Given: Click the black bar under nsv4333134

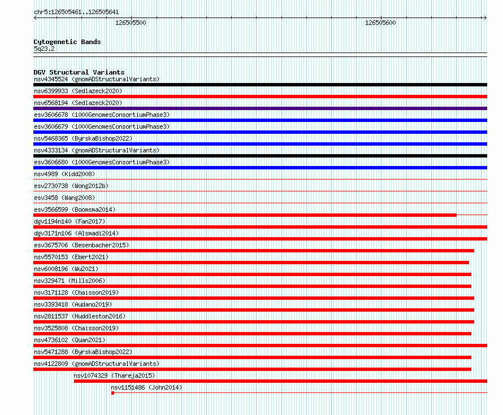Looking at the screenshot, I should click(x=260, y=156).
